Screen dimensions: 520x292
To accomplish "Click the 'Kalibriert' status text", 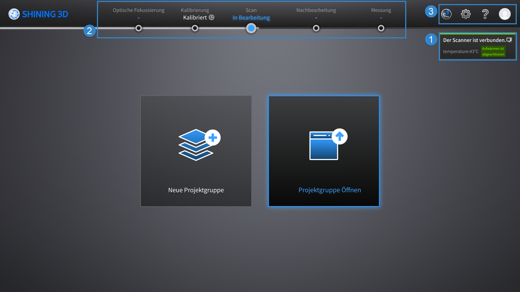I will 195,18.
